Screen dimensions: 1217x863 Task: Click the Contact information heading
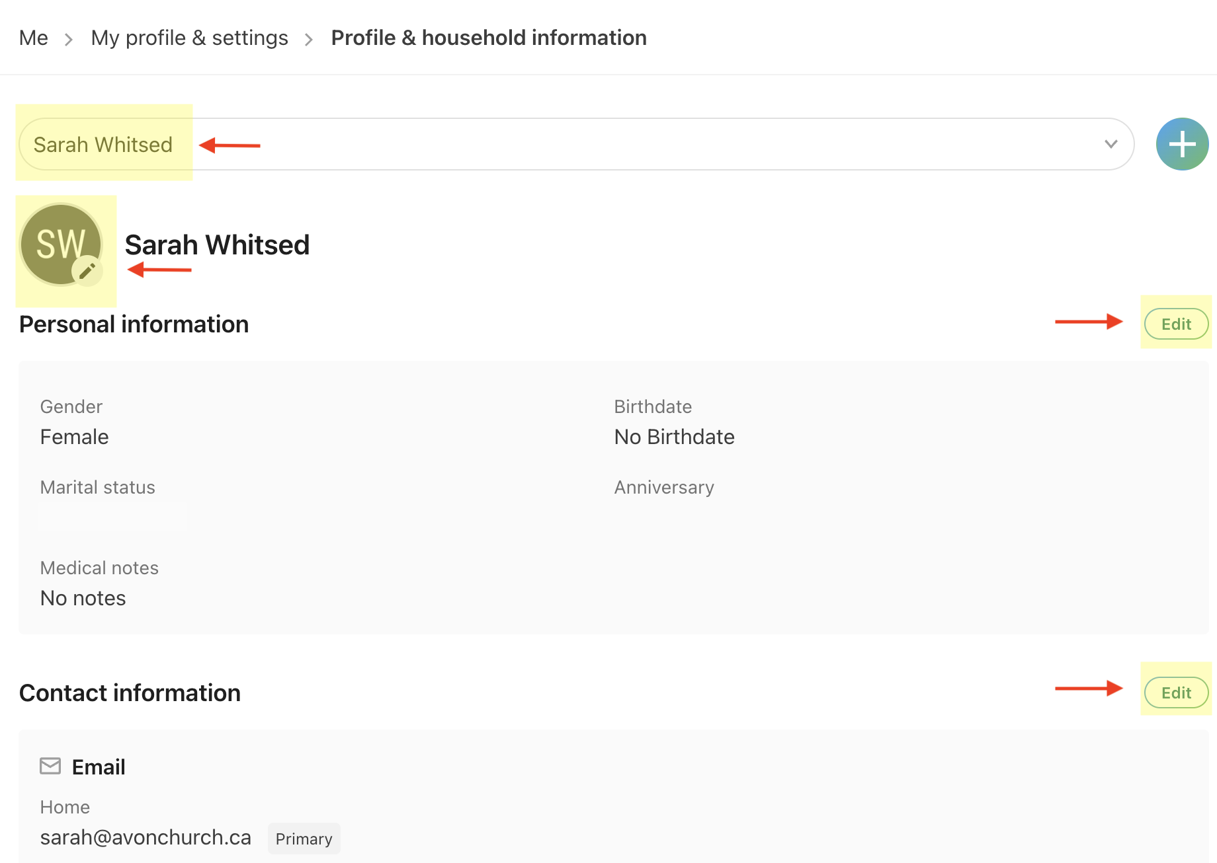pyautogui.click(x=130, y=693)
